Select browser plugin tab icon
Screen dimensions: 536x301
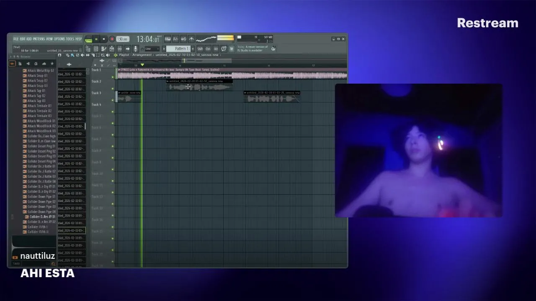click(x=28, y=64)
